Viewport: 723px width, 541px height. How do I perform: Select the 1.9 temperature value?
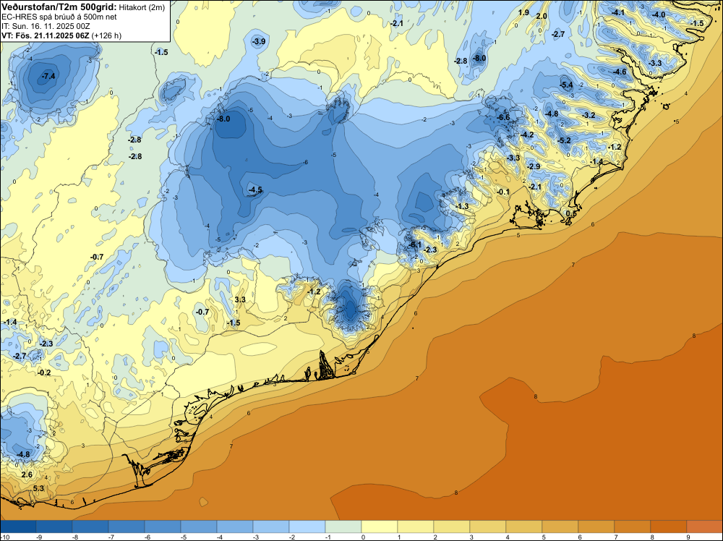point(523,12)
